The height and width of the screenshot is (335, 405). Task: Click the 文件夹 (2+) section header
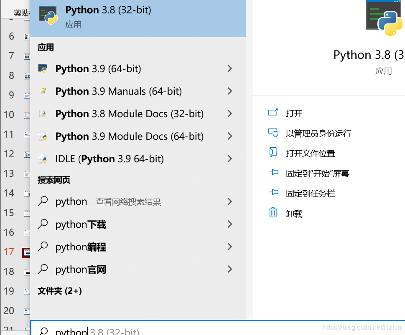point(60,291)
